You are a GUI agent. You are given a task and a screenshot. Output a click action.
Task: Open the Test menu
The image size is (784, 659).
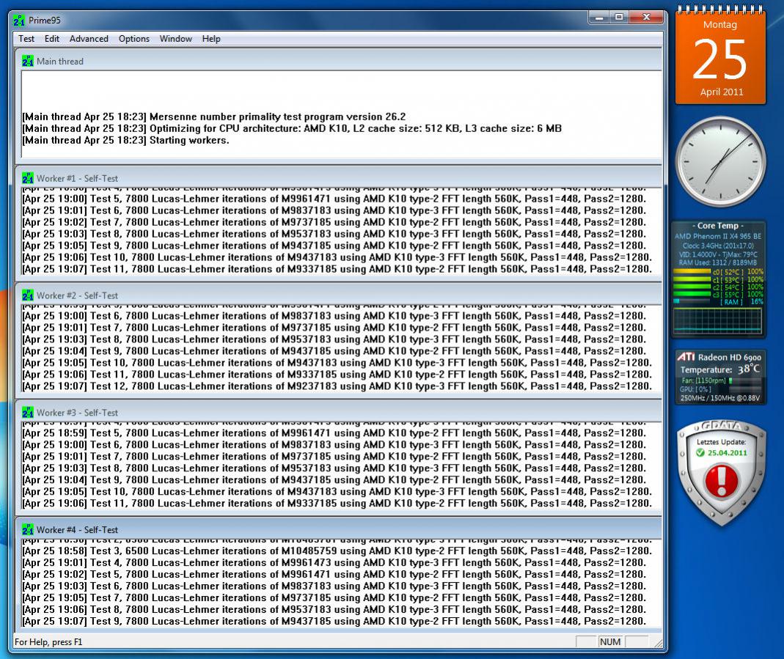pos(26,38)
